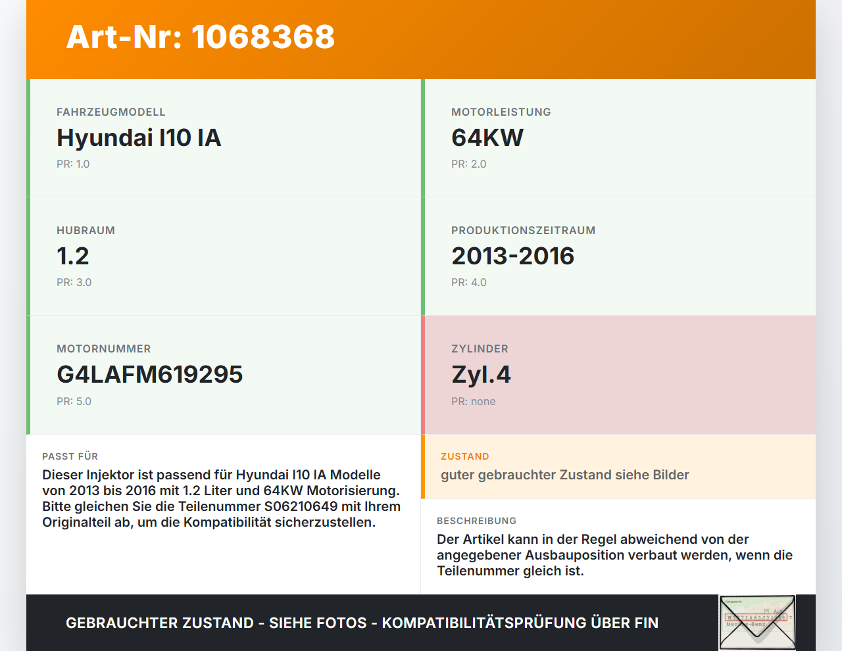
Task: Click the PR: 4.0 text
Action: click(469, 282)
